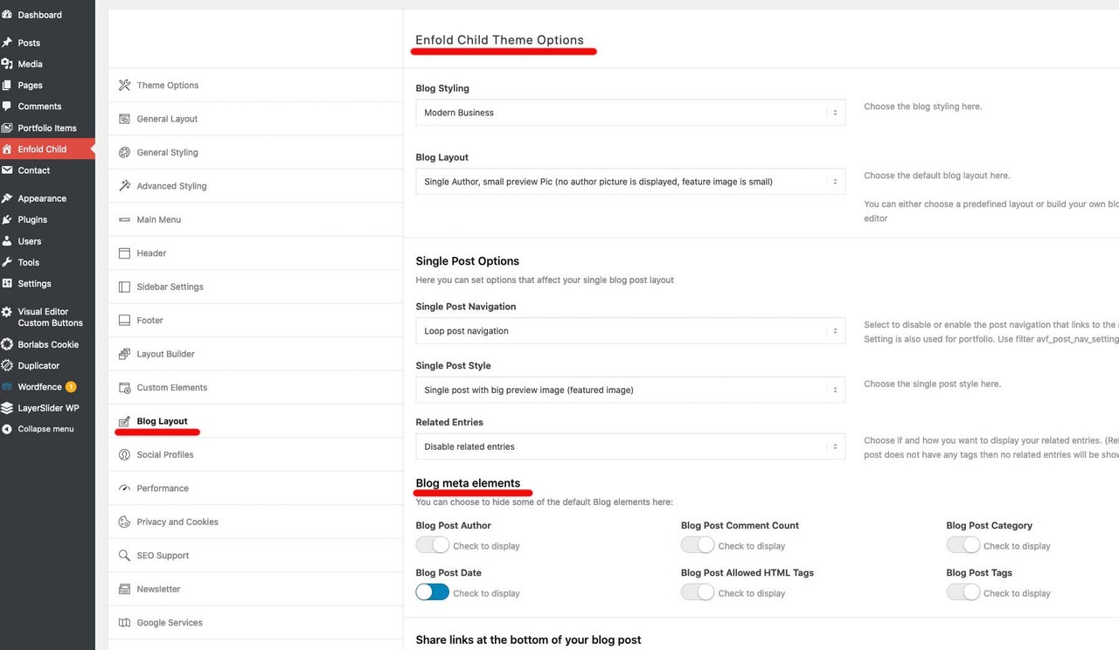The image size is (1119, 650).
Task: Open the Social Profiles tab
Action: [x=255, y=455]
